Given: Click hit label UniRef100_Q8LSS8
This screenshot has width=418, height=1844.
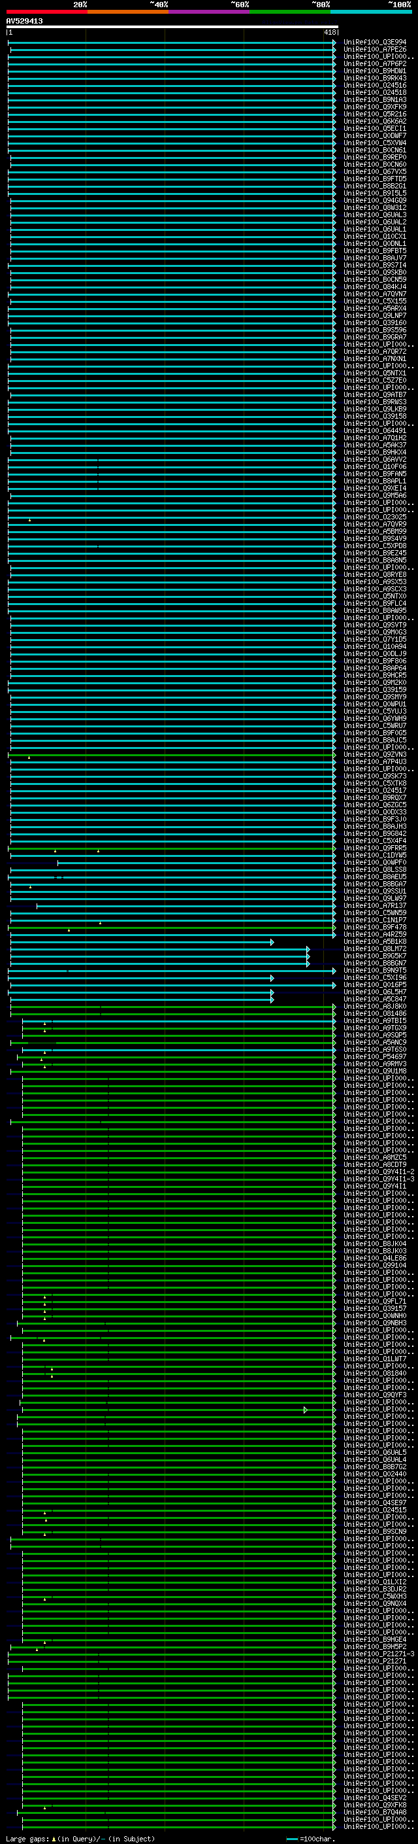Looking at the screenshot, I should 375,870.
